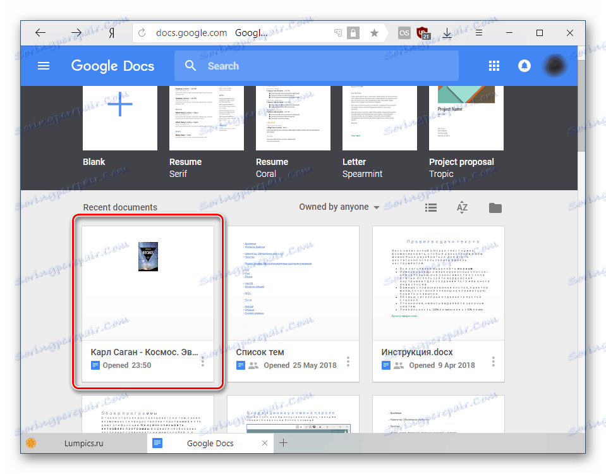Open the account profile avatar
606x474 pixels.
pyautogui.click(x=555, y=66)
